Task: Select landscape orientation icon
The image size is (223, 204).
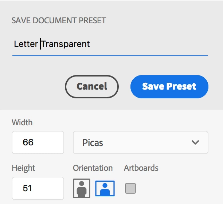Action: pos(105,188)
